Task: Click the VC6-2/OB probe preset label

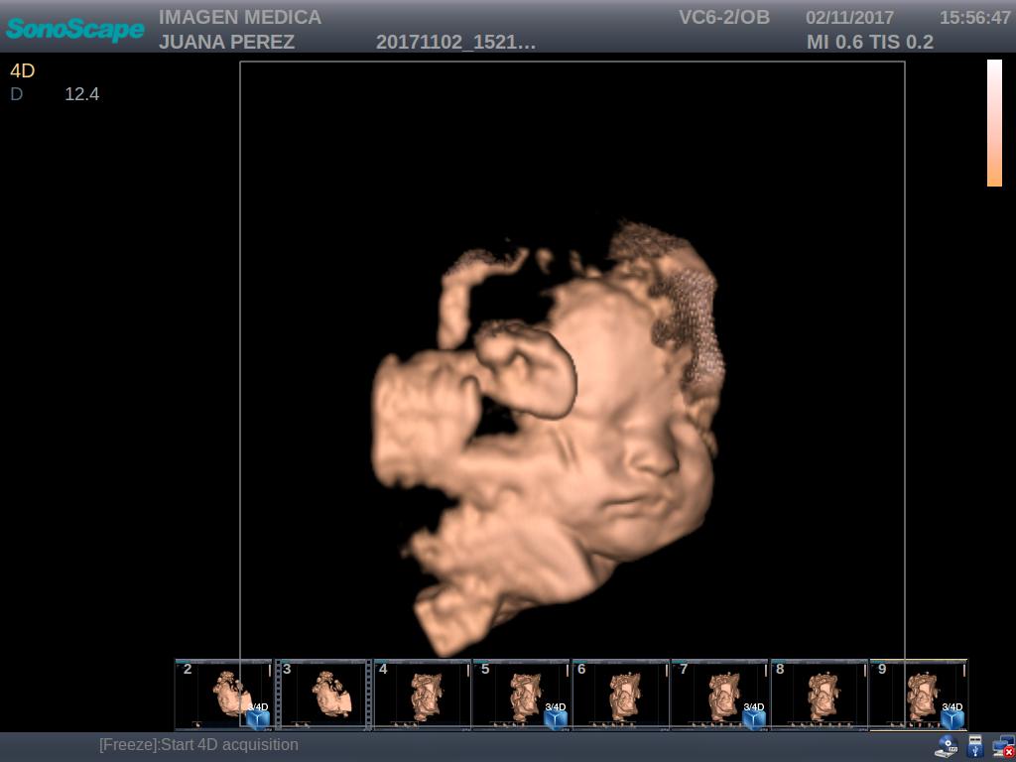Action: coord(724,18)
